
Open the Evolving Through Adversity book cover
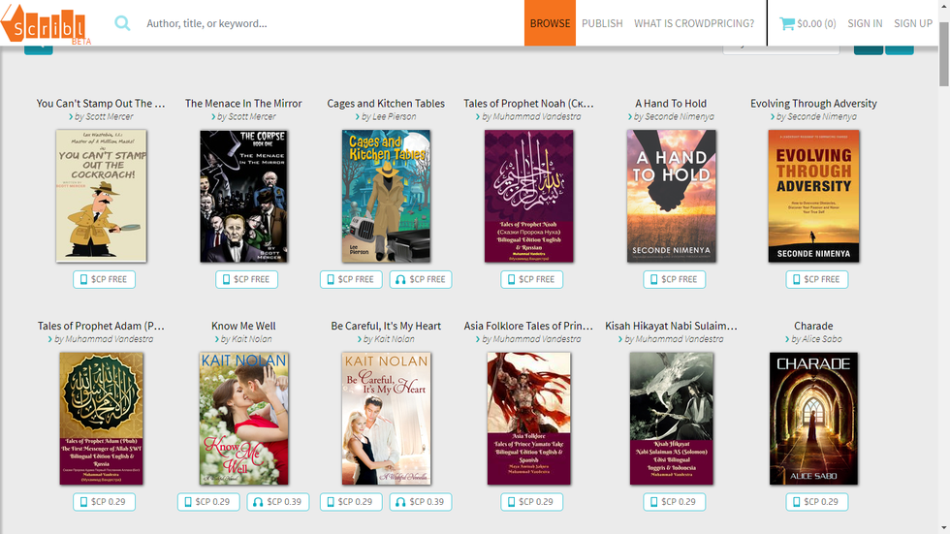point(813,197)
